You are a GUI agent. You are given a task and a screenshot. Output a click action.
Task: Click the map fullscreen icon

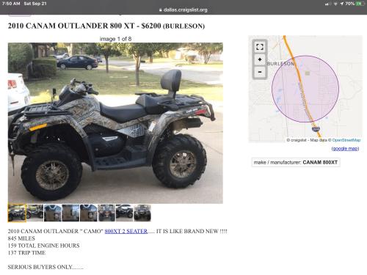point(260,47)
